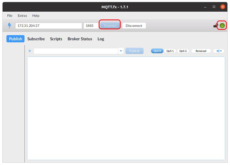Expand the double-chevron topic collector arrow
Image resolution: width=230 pixels, height=165 pixels.
point(30,51)
